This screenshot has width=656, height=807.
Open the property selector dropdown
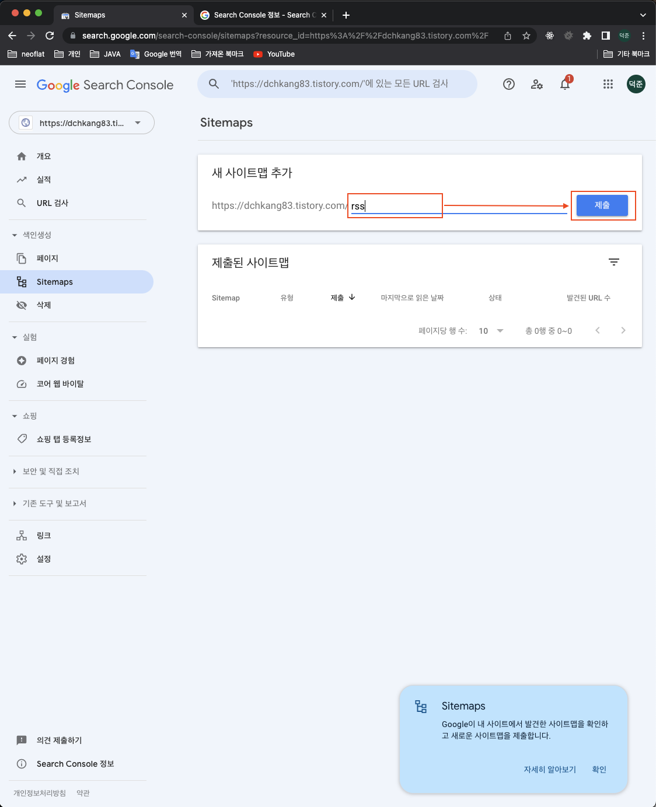[82, 123]
